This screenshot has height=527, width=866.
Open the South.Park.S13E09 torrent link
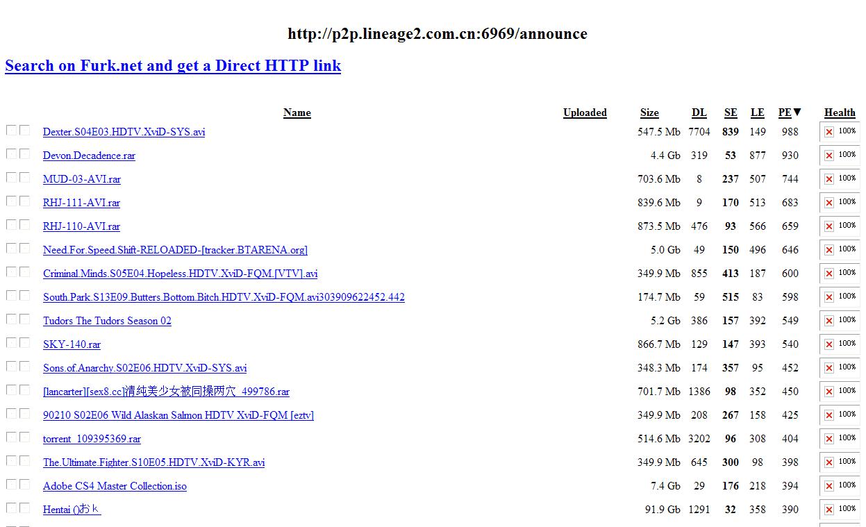(224, 297)
